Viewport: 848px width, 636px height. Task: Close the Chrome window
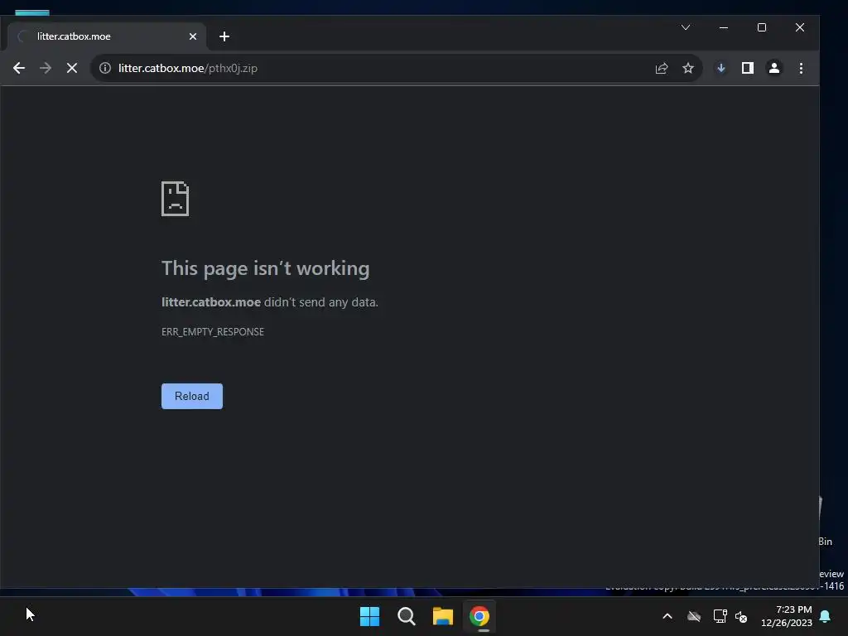[x=800, y=27]
